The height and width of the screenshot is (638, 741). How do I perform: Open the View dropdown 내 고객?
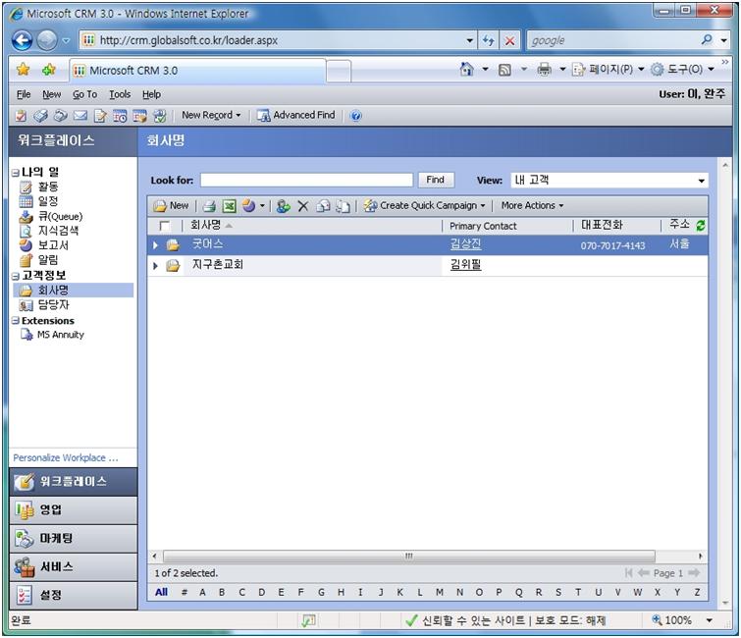(609, 180)
